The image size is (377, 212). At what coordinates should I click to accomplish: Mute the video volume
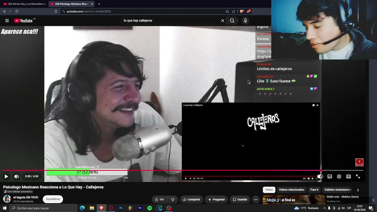click(x=16, y=176)
